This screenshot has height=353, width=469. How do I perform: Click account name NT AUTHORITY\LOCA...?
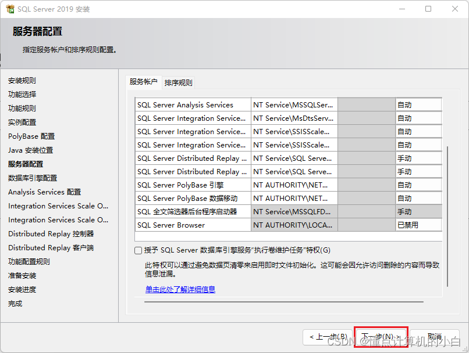click(294, 225)
